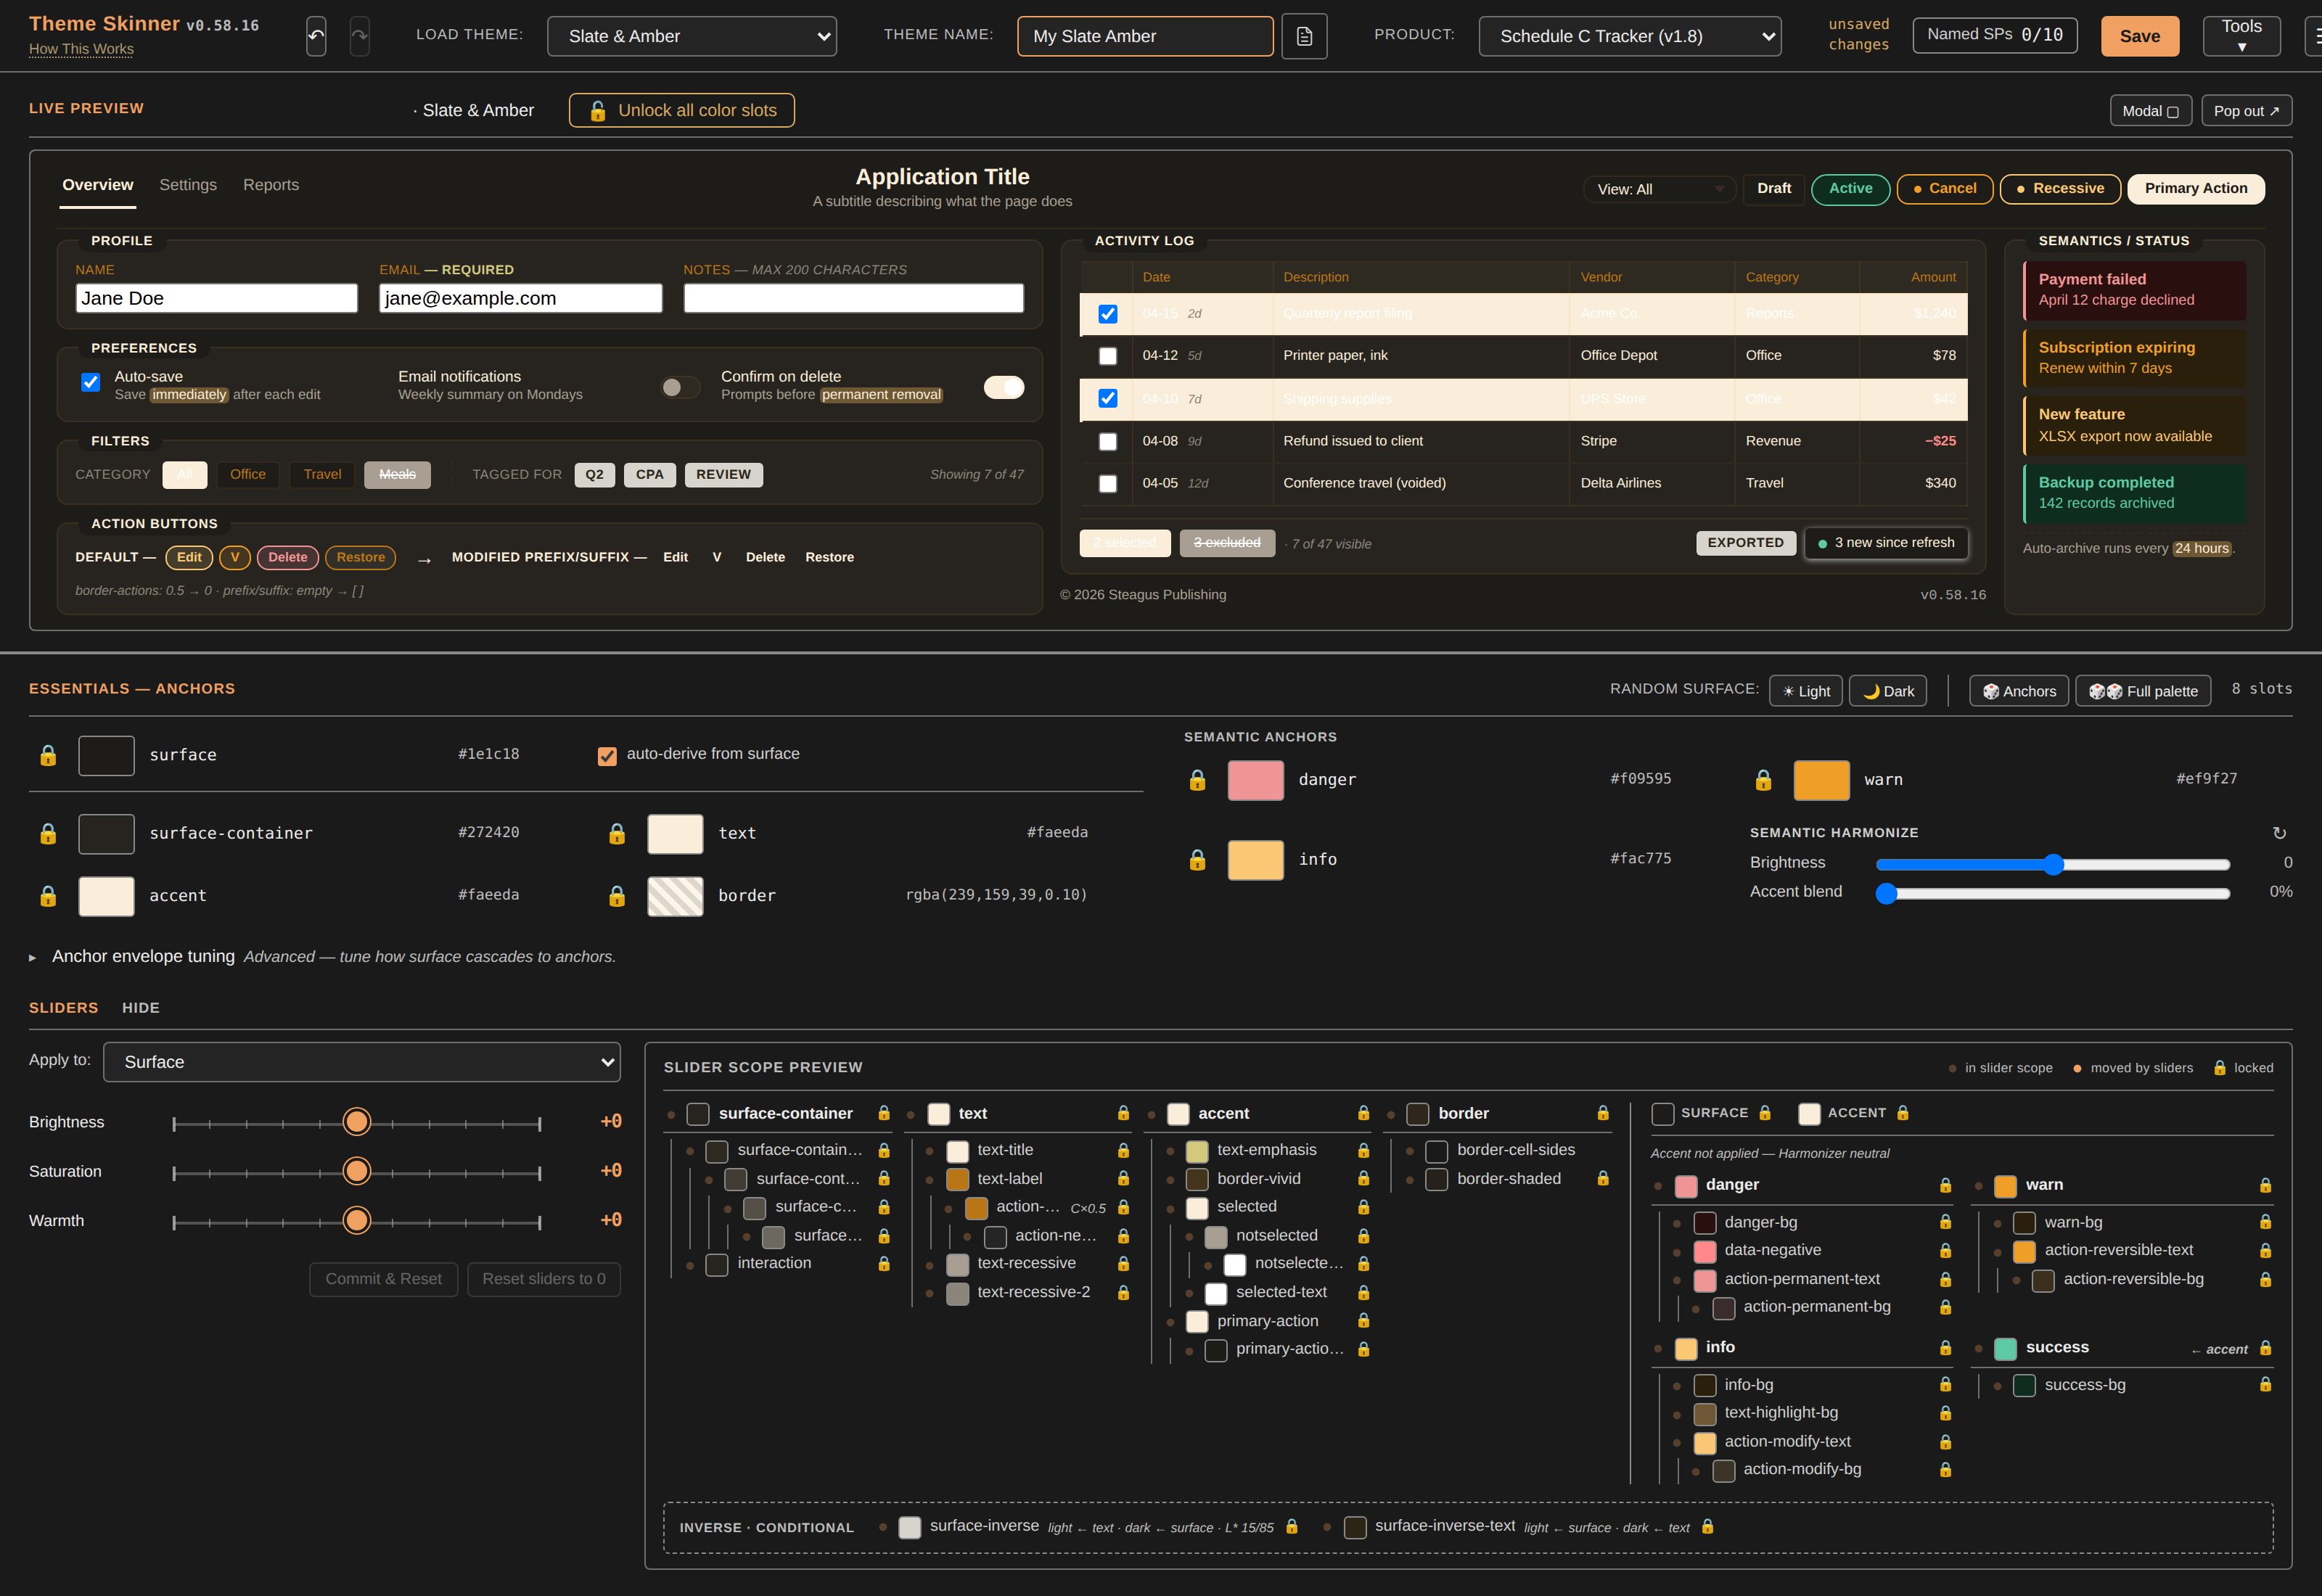Toggle auto-derive from surface checkbox
2322x1596 pixels.
607,756
